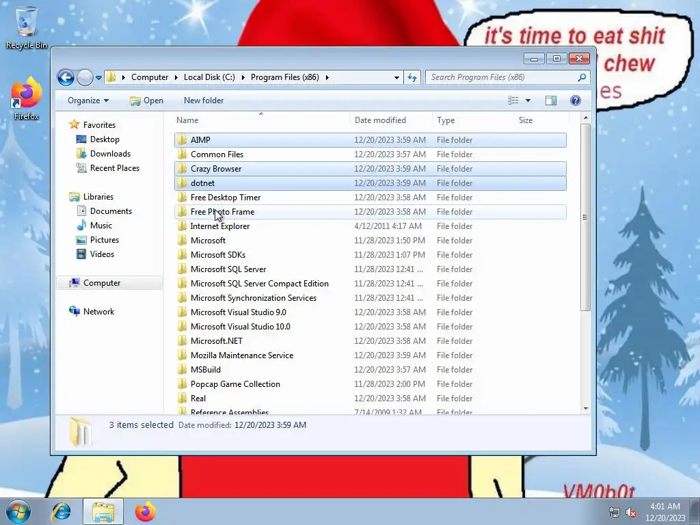Click the scrollbar up arrow
700x525 pixels.
click(586, 118)
